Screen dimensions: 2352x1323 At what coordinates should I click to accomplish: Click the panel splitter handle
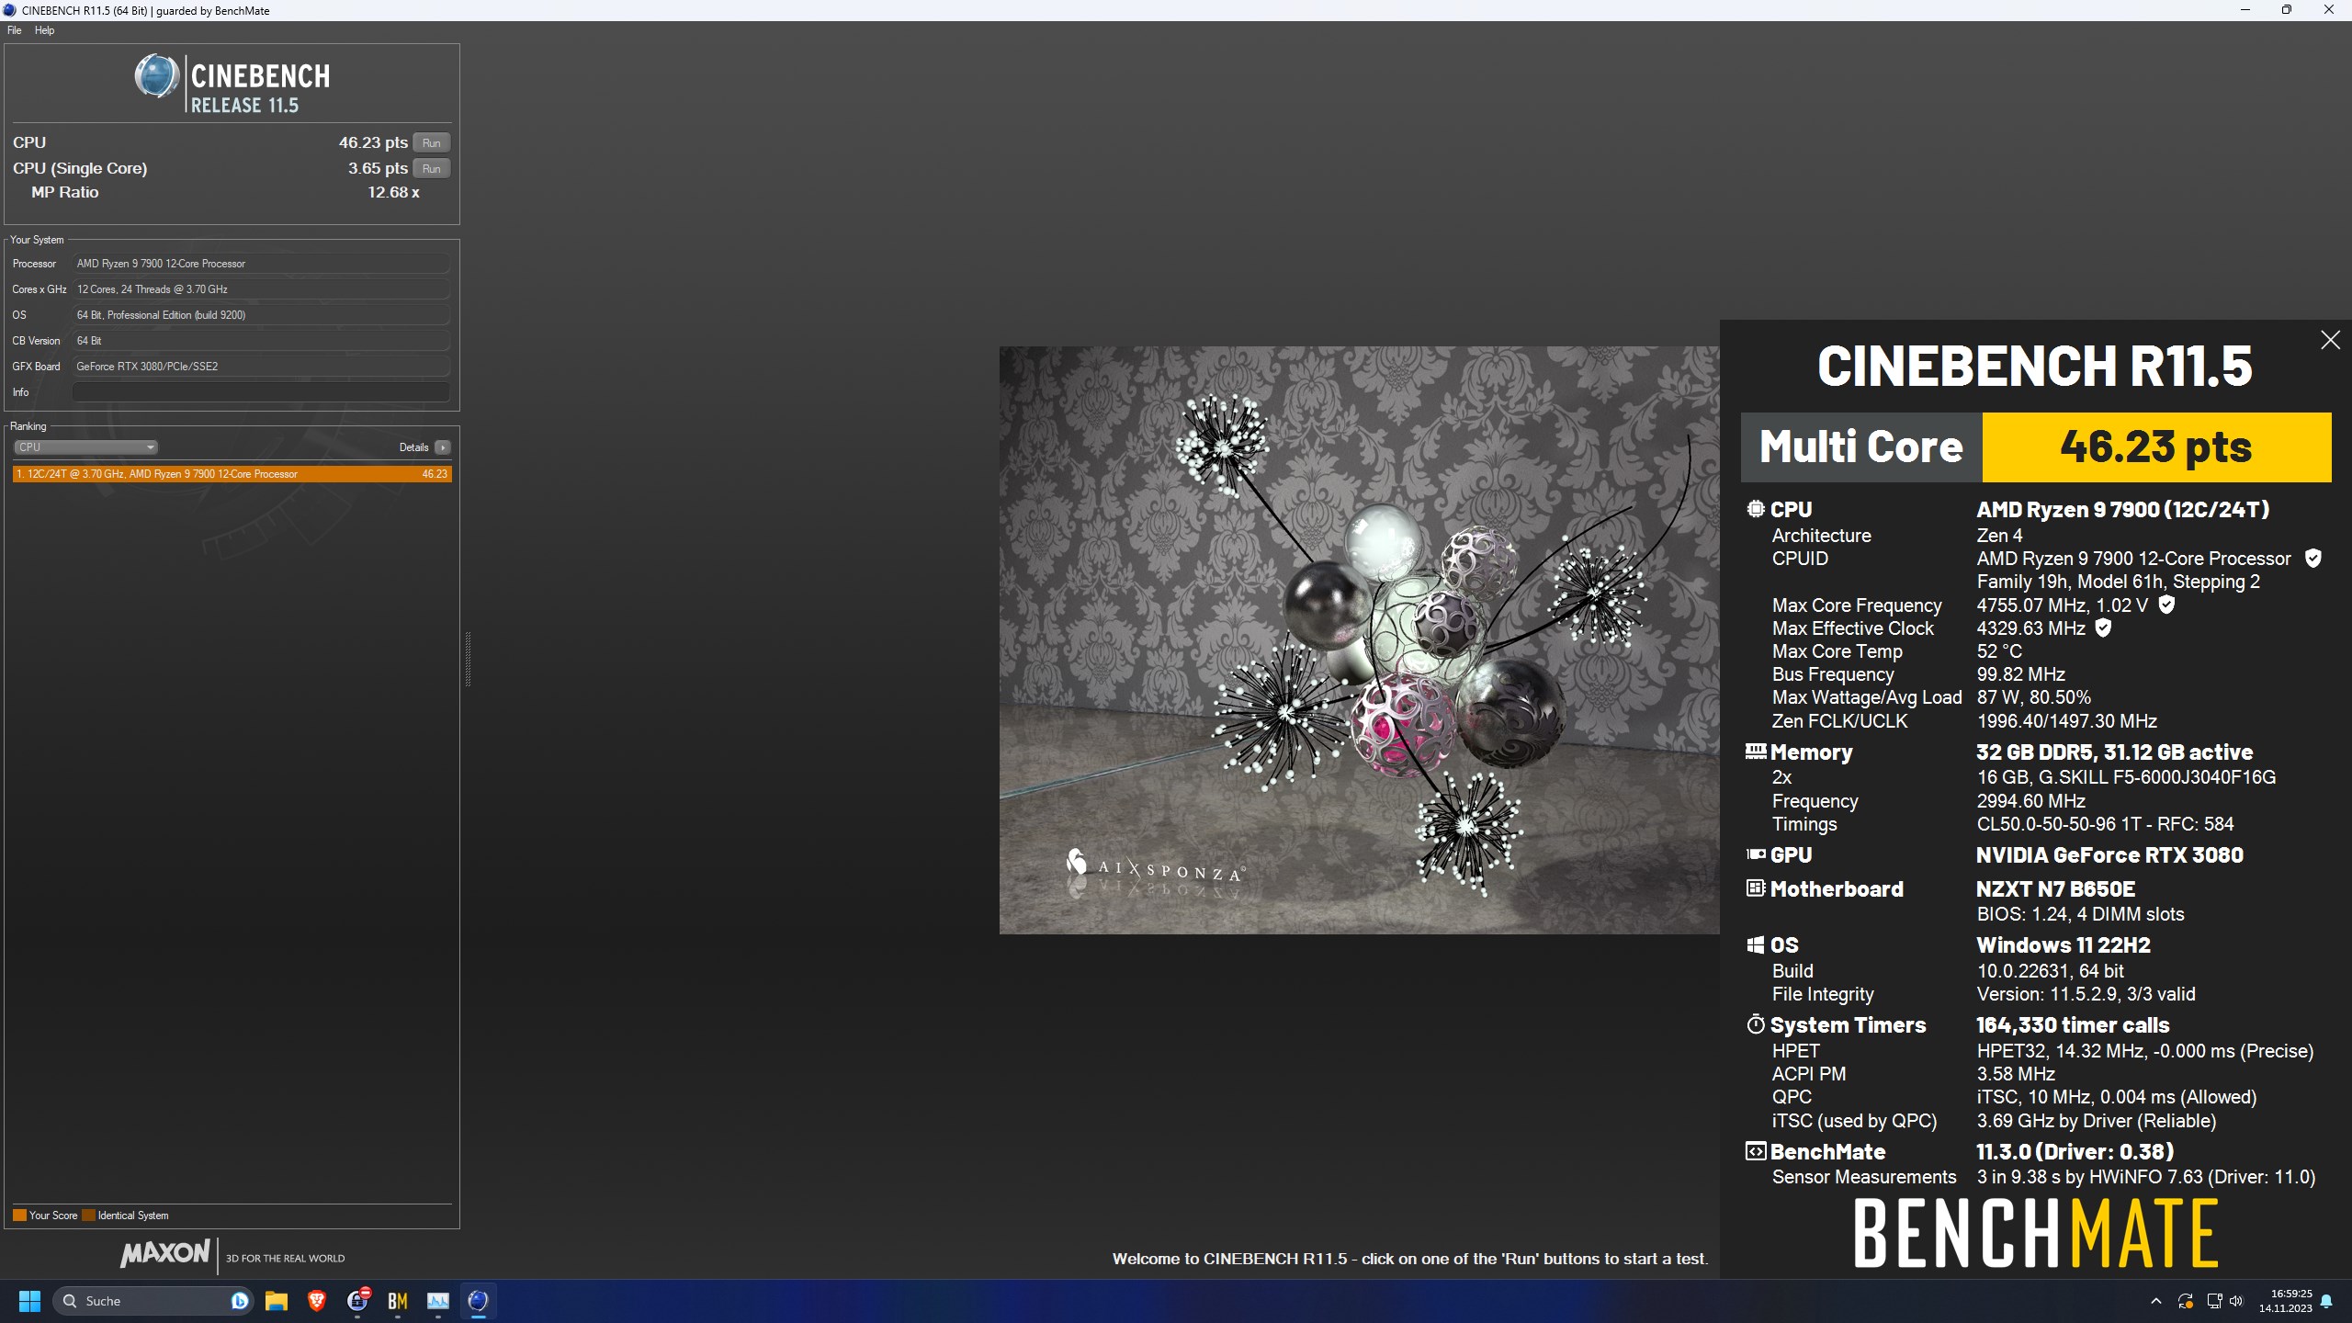tap(468, 659)
